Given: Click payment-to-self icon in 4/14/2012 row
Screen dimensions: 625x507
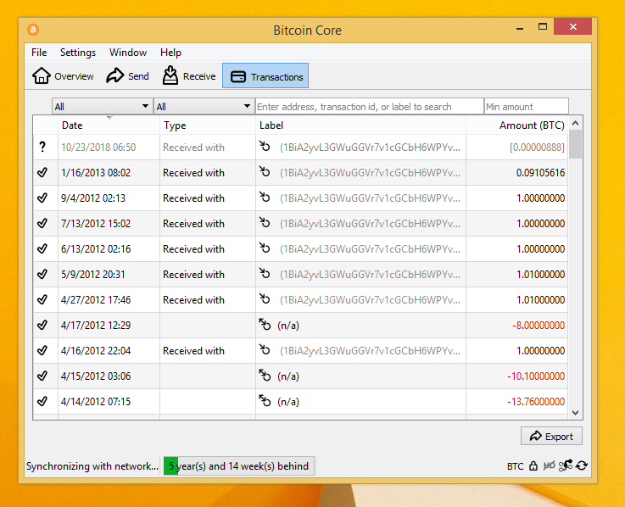Looking at the screenshot, I should (x=265, y=400).
